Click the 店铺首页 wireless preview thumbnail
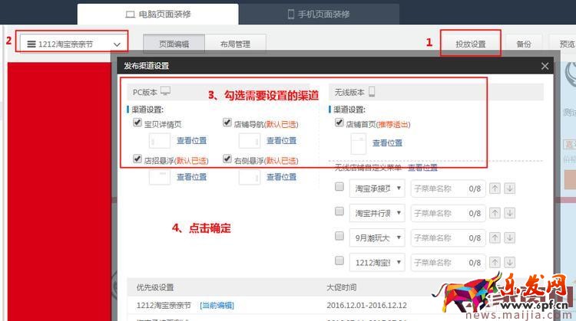This screenshot has width=576, height=321. 359,142
